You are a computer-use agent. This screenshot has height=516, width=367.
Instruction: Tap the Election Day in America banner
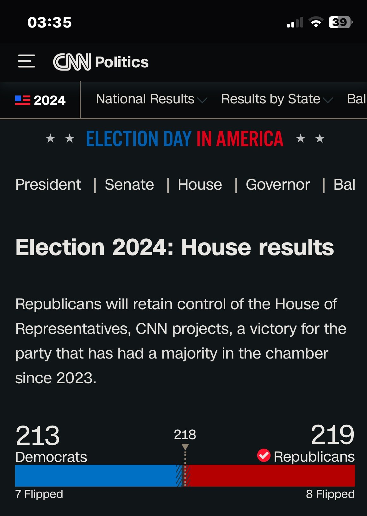[185, 139]
